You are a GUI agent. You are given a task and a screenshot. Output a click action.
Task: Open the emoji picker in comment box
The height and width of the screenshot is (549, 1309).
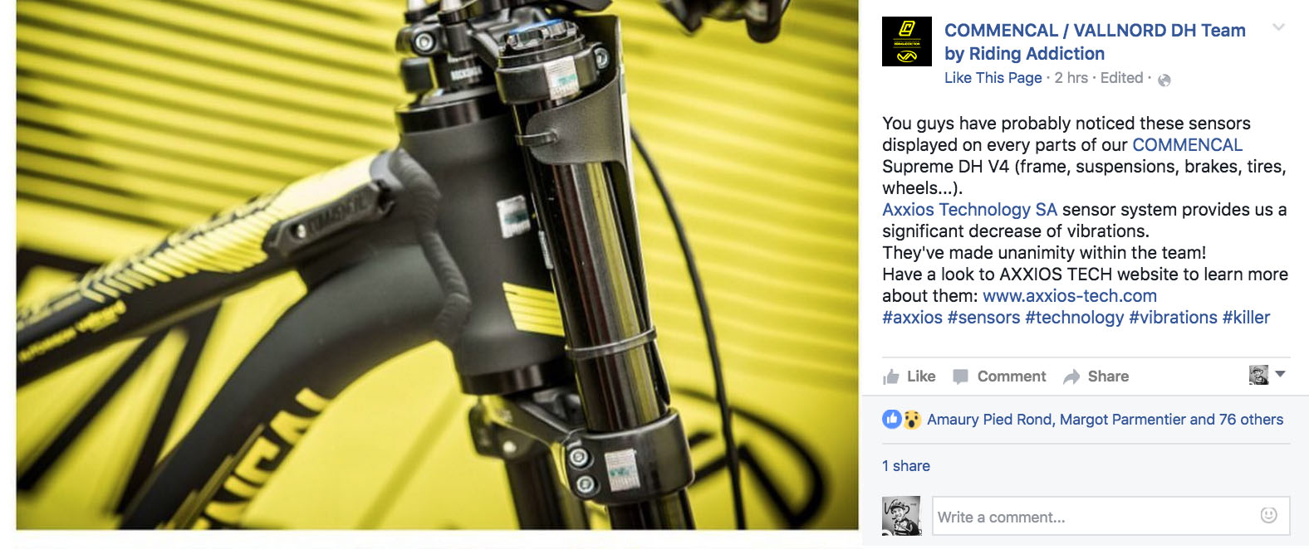click(1268, 515)
